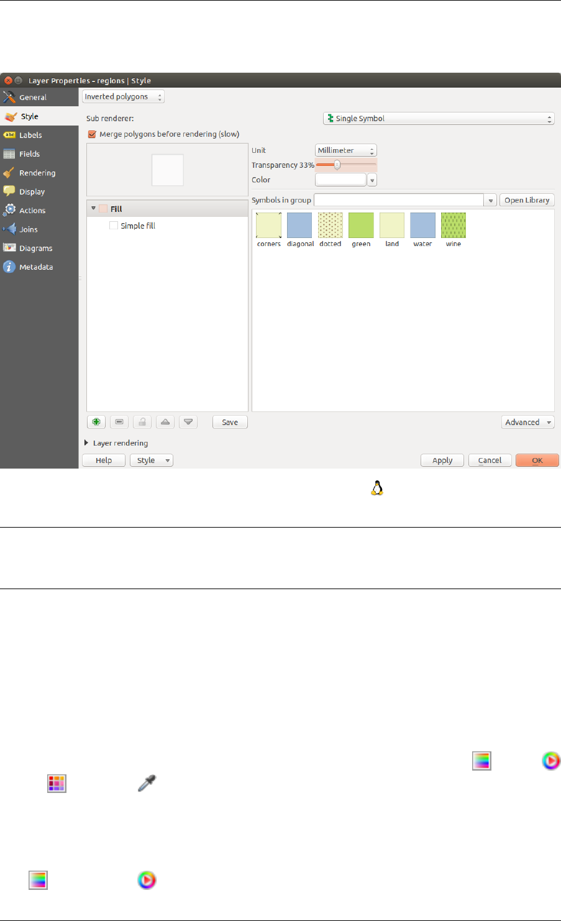Go to the Display tab
This screenshot has width=561, height=921.
pyautogui.click(x=39, y=191)
